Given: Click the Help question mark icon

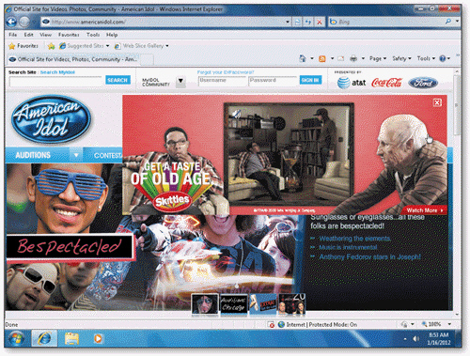Looking at the screenshot, I should point(443,58).
